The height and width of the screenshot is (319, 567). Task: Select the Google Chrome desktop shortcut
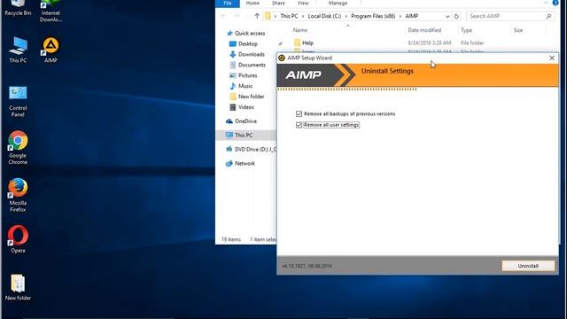[18, 148]
